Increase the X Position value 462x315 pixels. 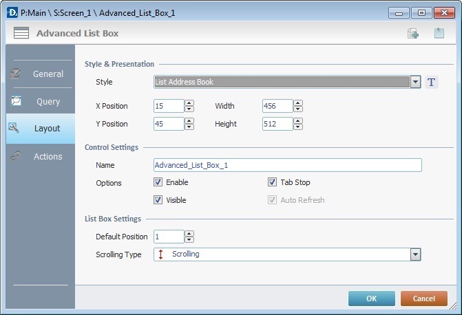189,103
